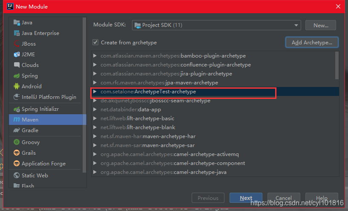Click the Static Web globe icon

coord(17,175)
